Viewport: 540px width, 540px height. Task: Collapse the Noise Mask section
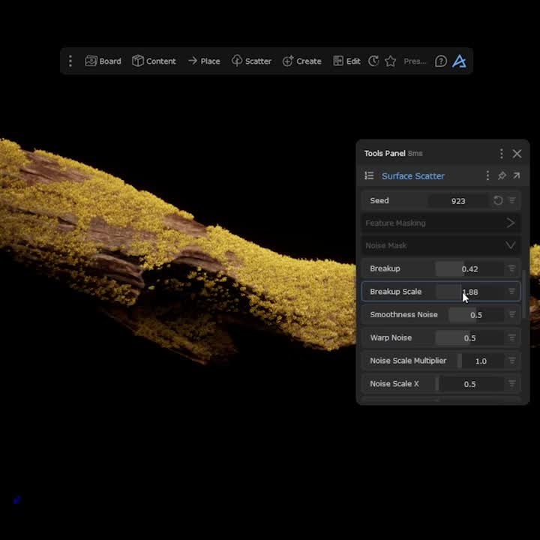click(x=510, y=245)
